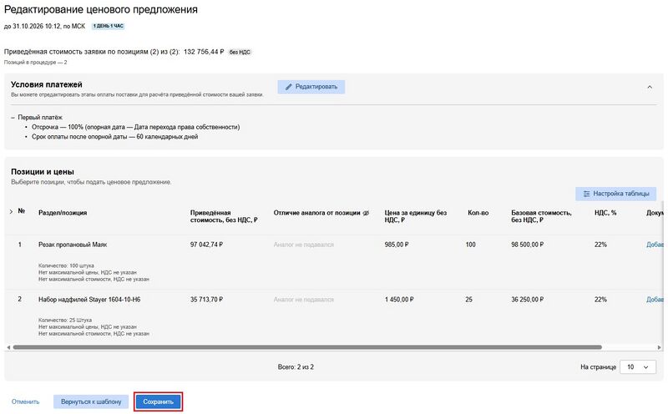Select Набор надфилей Stayer 1604-10-H6 position
Viewport: 668px width, 414px height.
coord(89,300)
